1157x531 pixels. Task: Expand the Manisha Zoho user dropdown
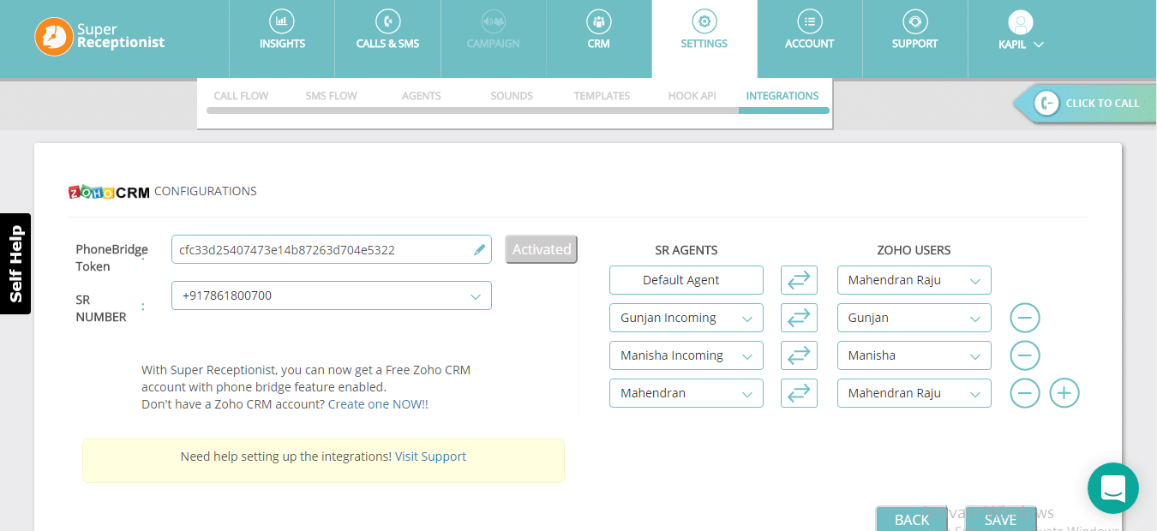[914, 355]
